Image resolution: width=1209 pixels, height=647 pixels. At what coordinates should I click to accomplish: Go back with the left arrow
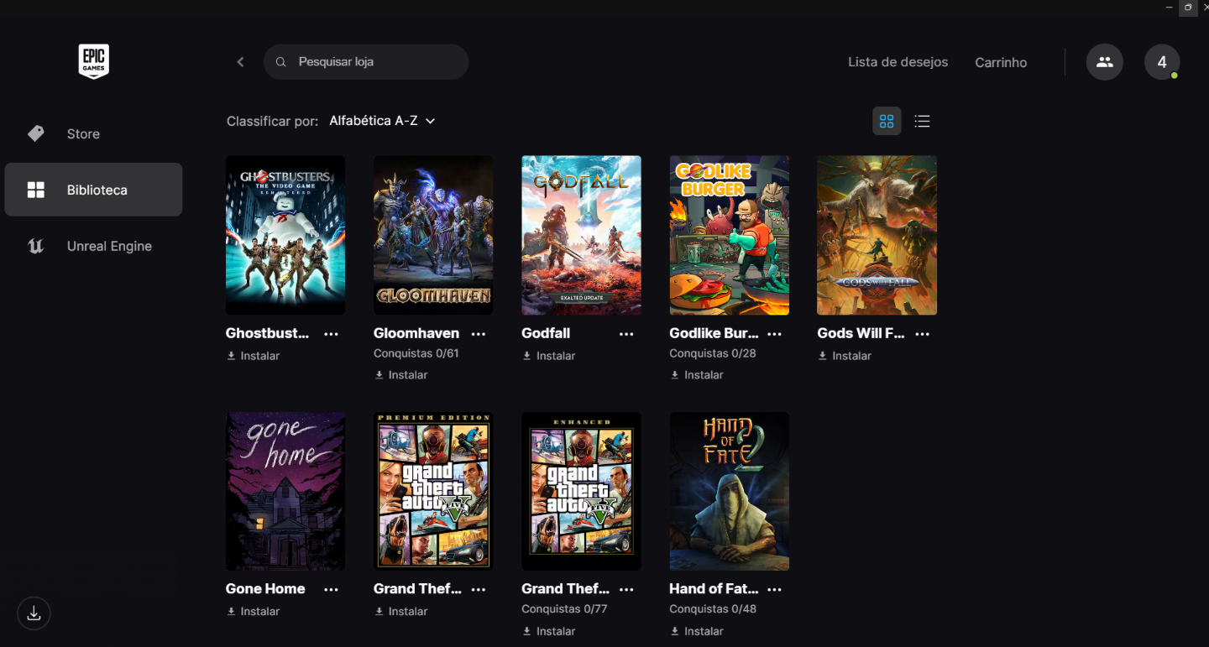(240, 62)
